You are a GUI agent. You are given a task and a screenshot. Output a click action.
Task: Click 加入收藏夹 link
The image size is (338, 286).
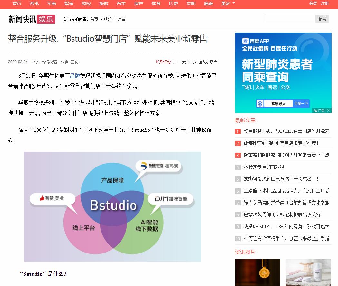tap(208, 62)
